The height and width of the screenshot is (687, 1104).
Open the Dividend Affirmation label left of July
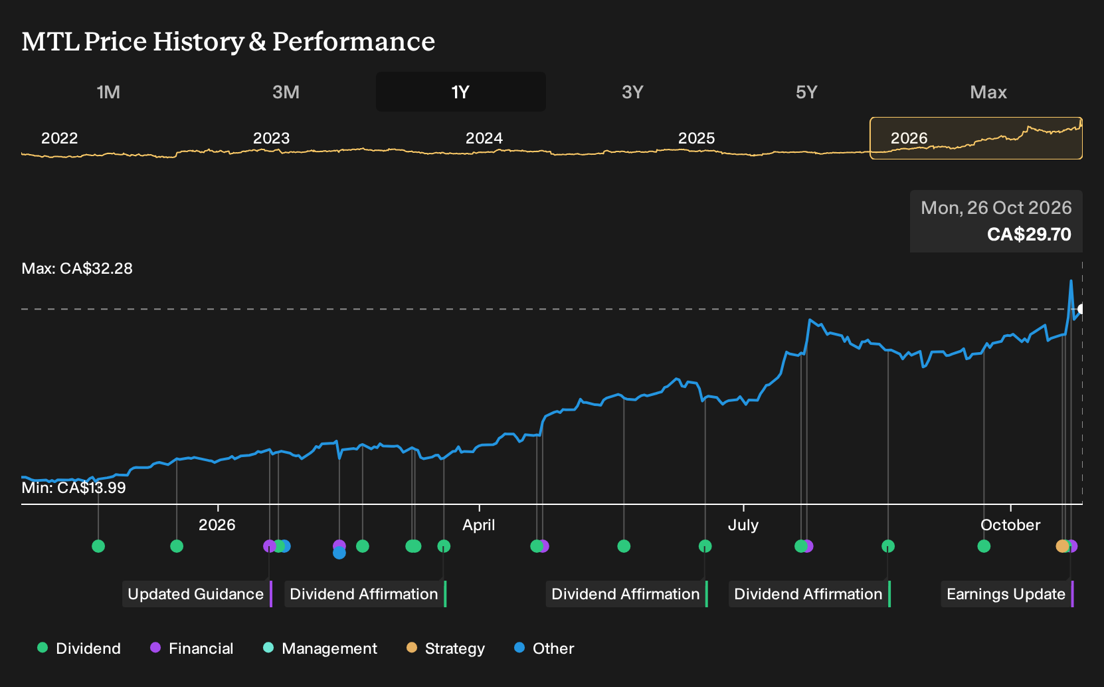point(627,594)
